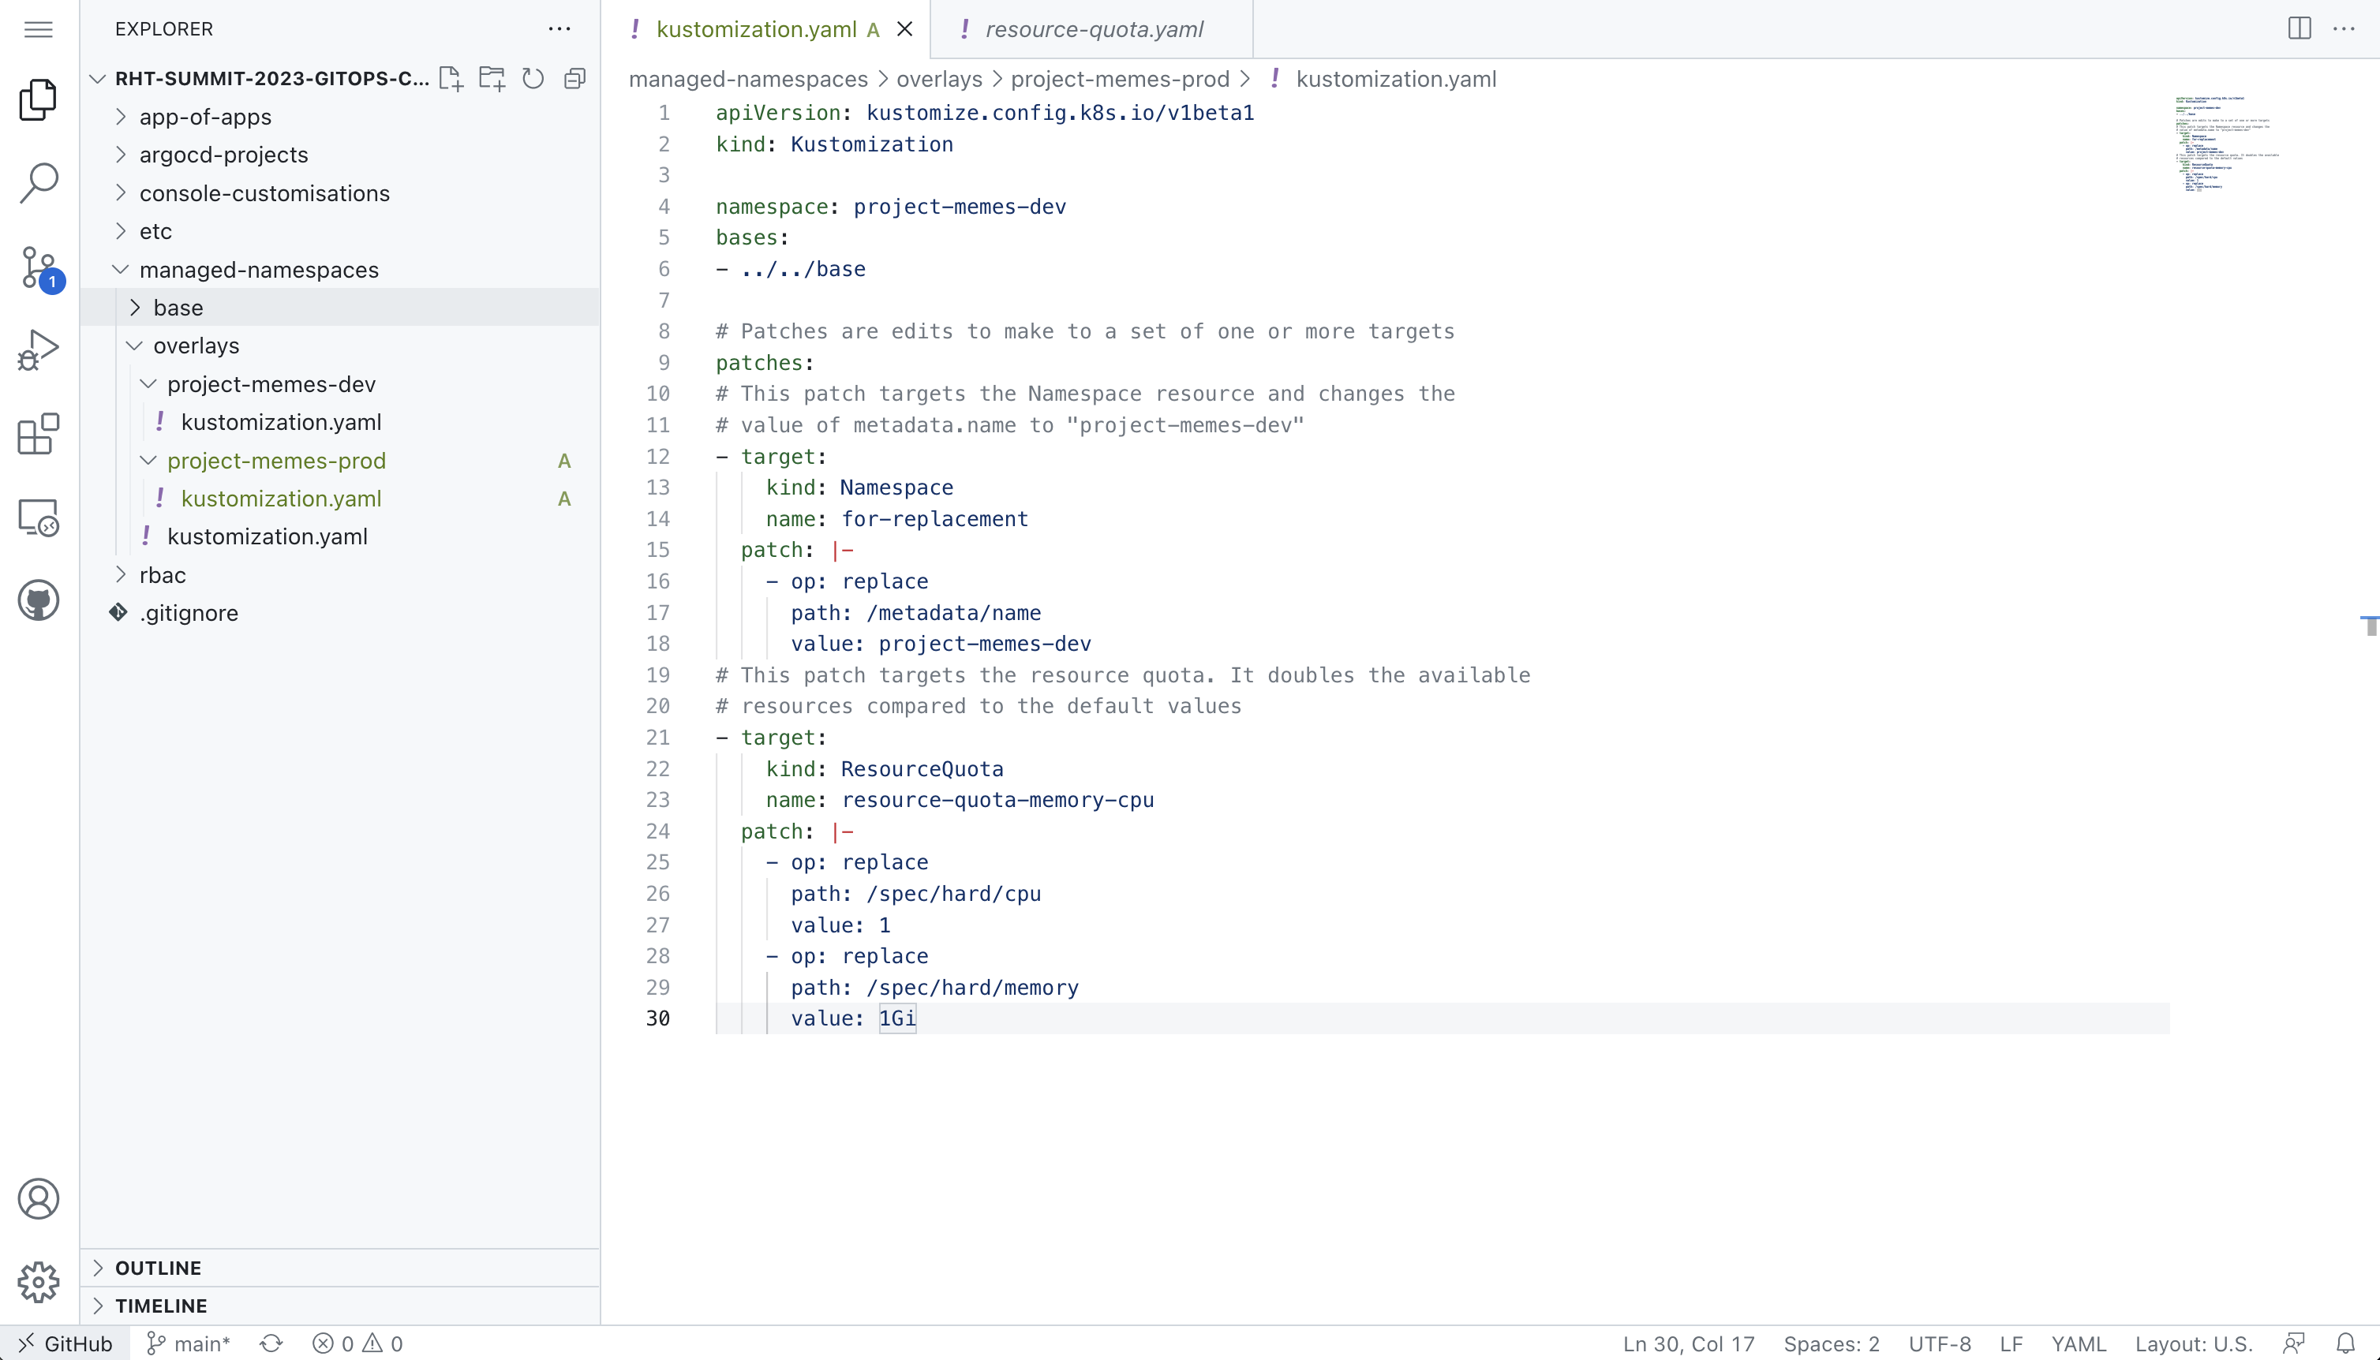Collapse the RHT-SUMMIT-2023-GITOPS root folder
Viewport: 2380px width, 1360px height.
point(271,78)
